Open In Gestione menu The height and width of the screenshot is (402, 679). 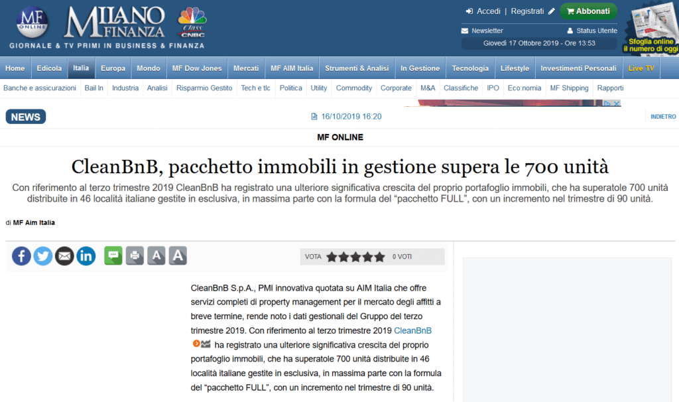click(x=420, y=68)
